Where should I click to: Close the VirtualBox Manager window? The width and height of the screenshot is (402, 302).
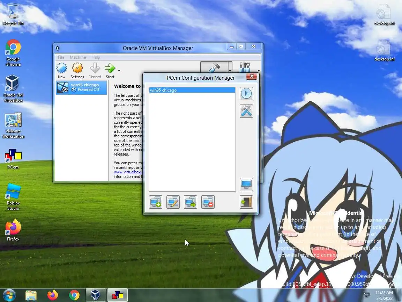tap(254, 47)
